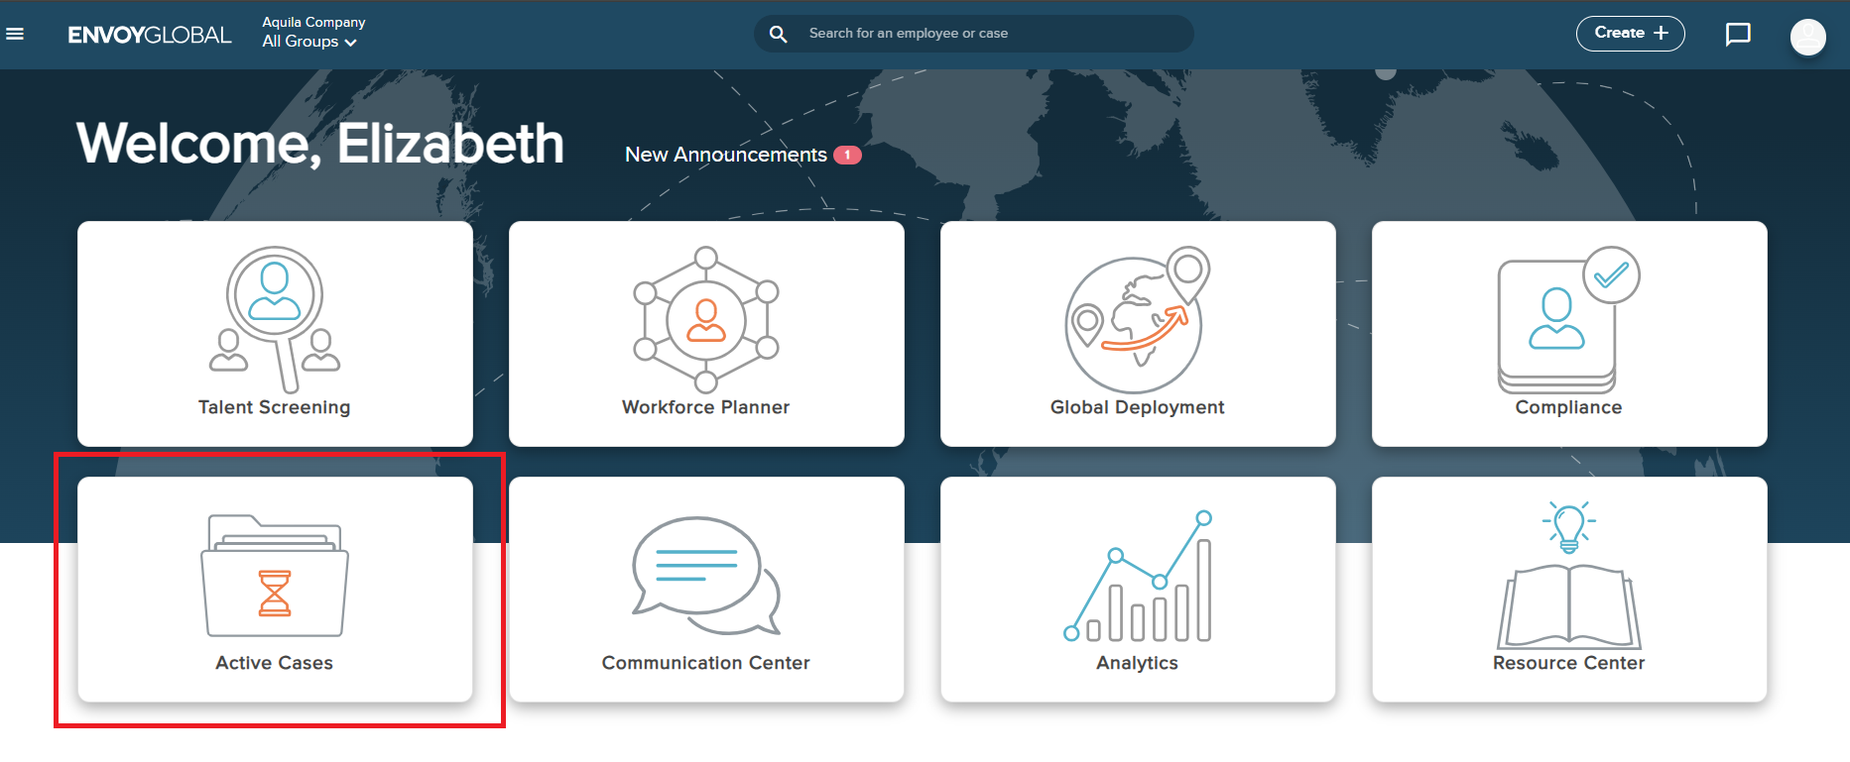
Task: Open the messages chat icon
Action: (x=1738, y=35)
